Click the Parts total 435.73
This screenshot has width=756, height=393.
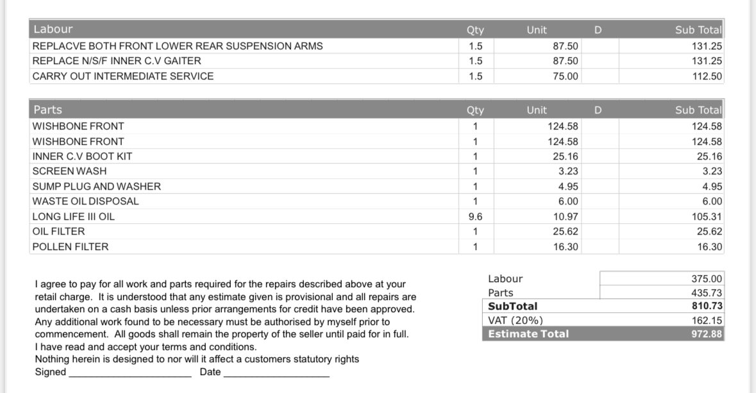coord(707,293)
